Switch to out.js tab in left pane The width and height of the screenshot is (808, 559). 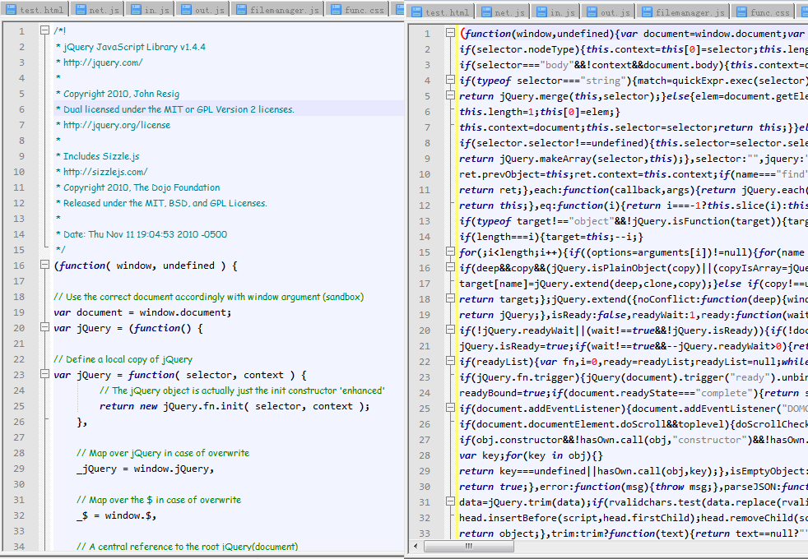tap(209, 10)
